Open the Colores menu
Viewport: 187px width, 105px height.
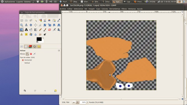[x=105, y=9]
